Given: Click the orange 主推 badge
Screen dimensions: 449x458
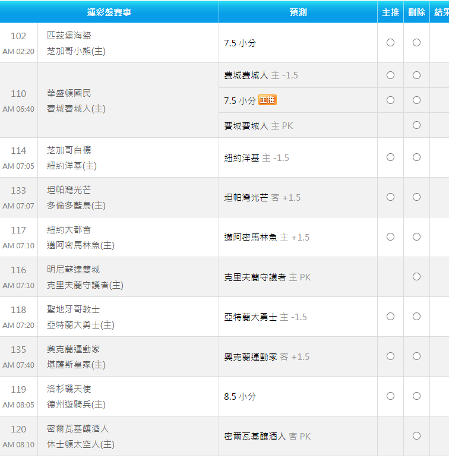Looking at the screenshot, I should tap(268, 100).
